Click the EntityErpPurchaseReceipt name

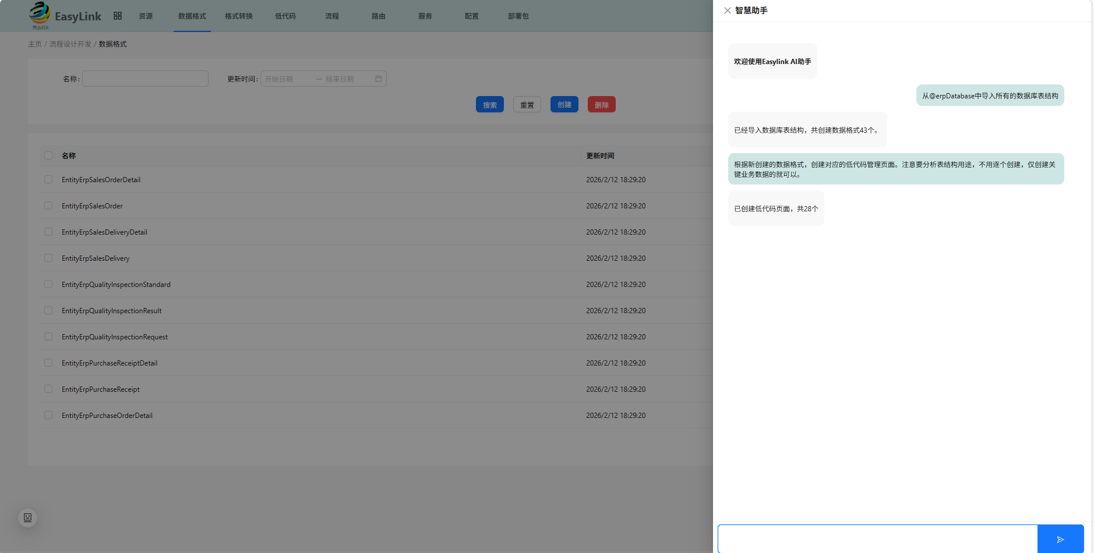(x=101, y=389)
